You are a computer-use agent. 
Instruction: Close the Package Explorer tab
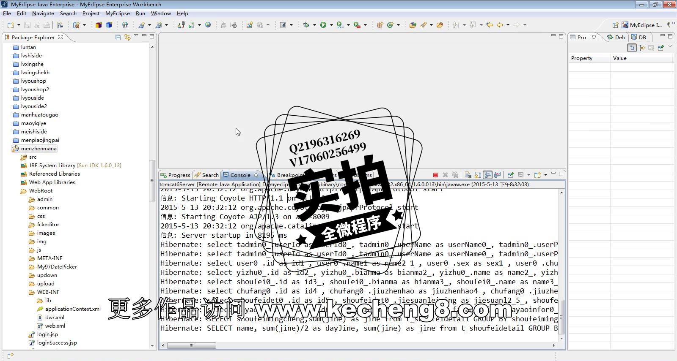(x=61, y=37)
